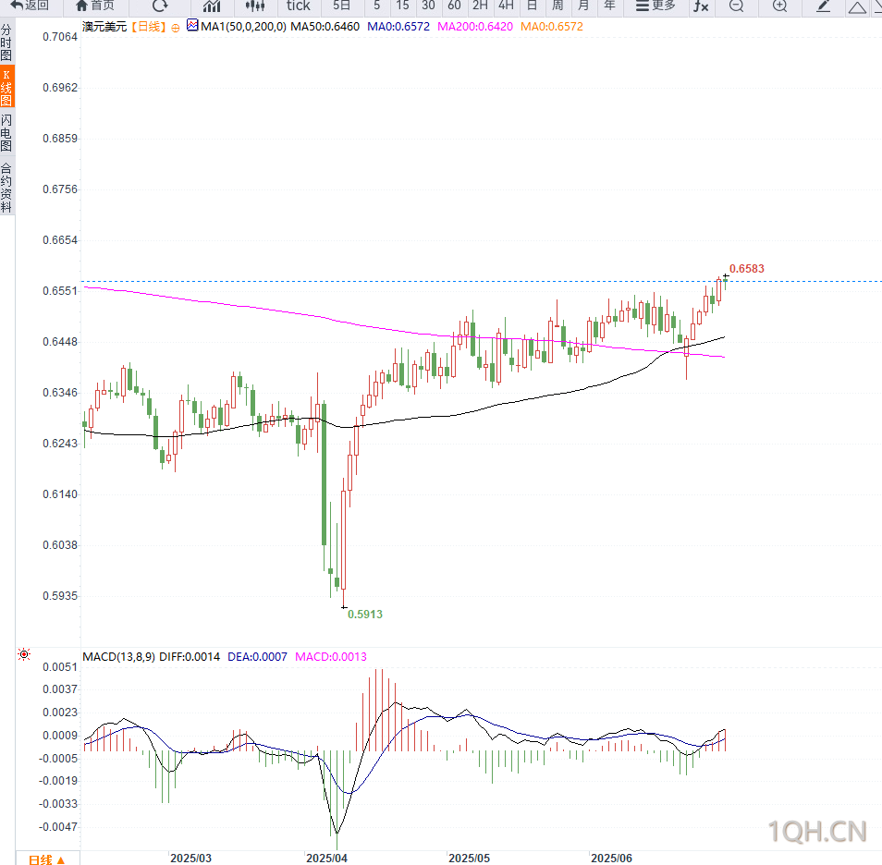Open 合约资料 contract info tab

click(6, 188)
